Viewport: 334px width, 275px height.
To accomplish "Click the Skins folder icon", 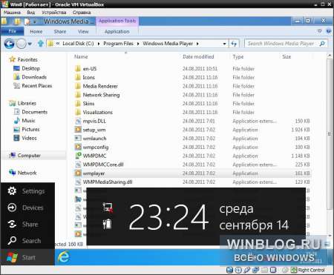I will (78, 103).
